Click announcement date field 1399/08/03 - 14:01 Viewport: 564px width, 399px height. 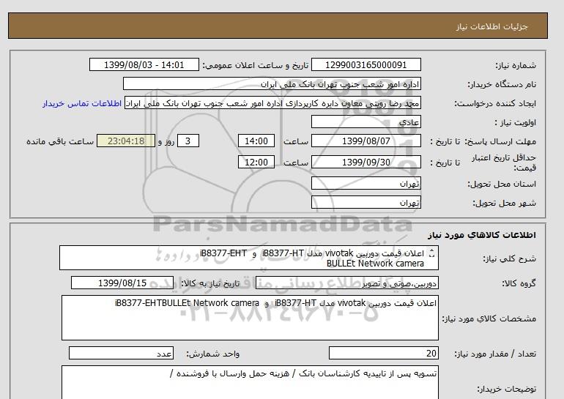[144, 64]
